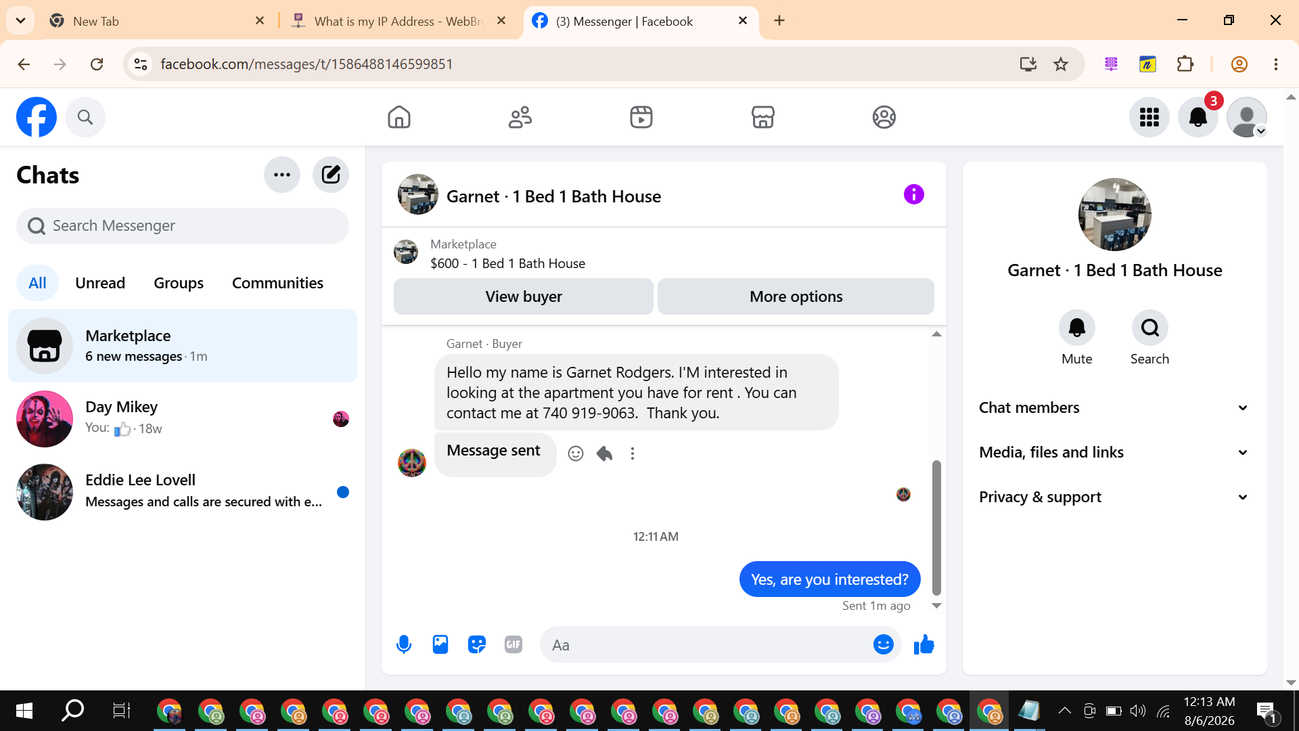Click the 'Yes, are you interested?' message bubble
This screenshot has width=1299, height=731.
pos(830,579)
